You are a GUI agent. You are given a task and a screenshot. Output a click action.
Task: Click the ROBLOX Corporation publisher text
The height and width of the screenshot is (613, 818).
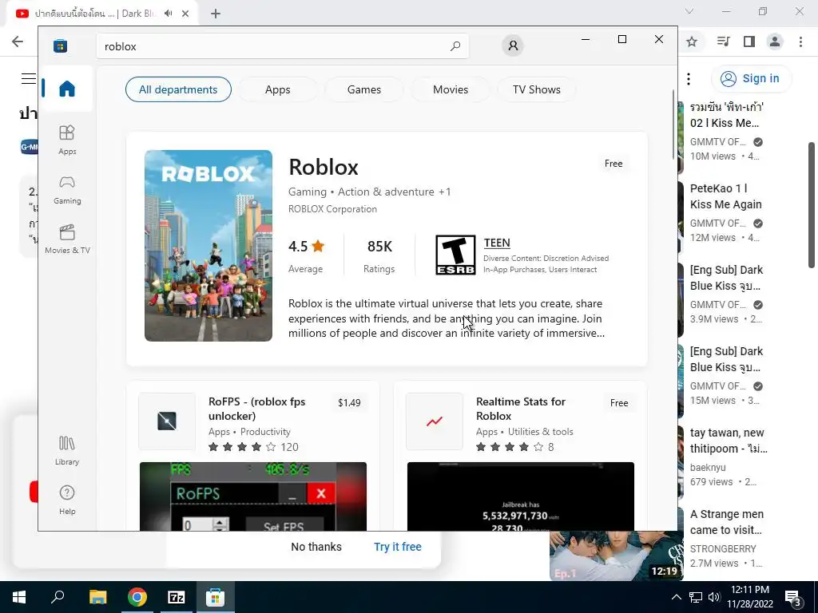pyautogui.click(x=332, y=209)
